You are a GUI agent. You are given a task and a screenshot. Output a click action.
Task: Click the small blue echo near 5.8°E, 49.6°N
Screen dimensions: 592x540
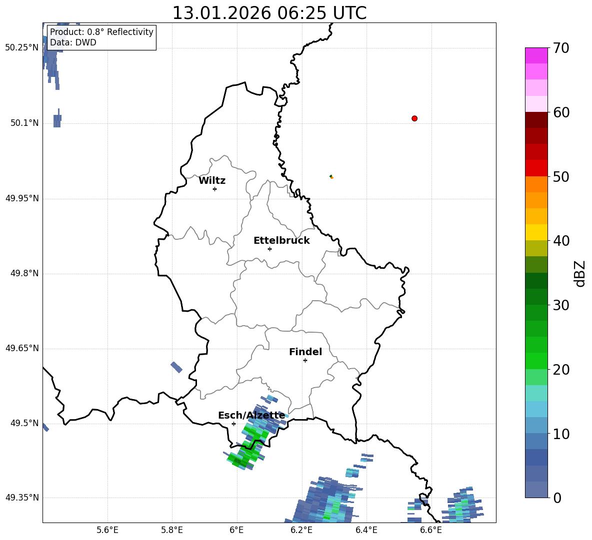click(x=176, y=367)
